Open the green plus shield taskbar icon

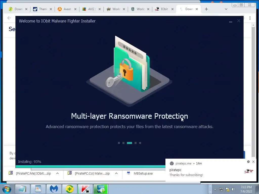69,189
